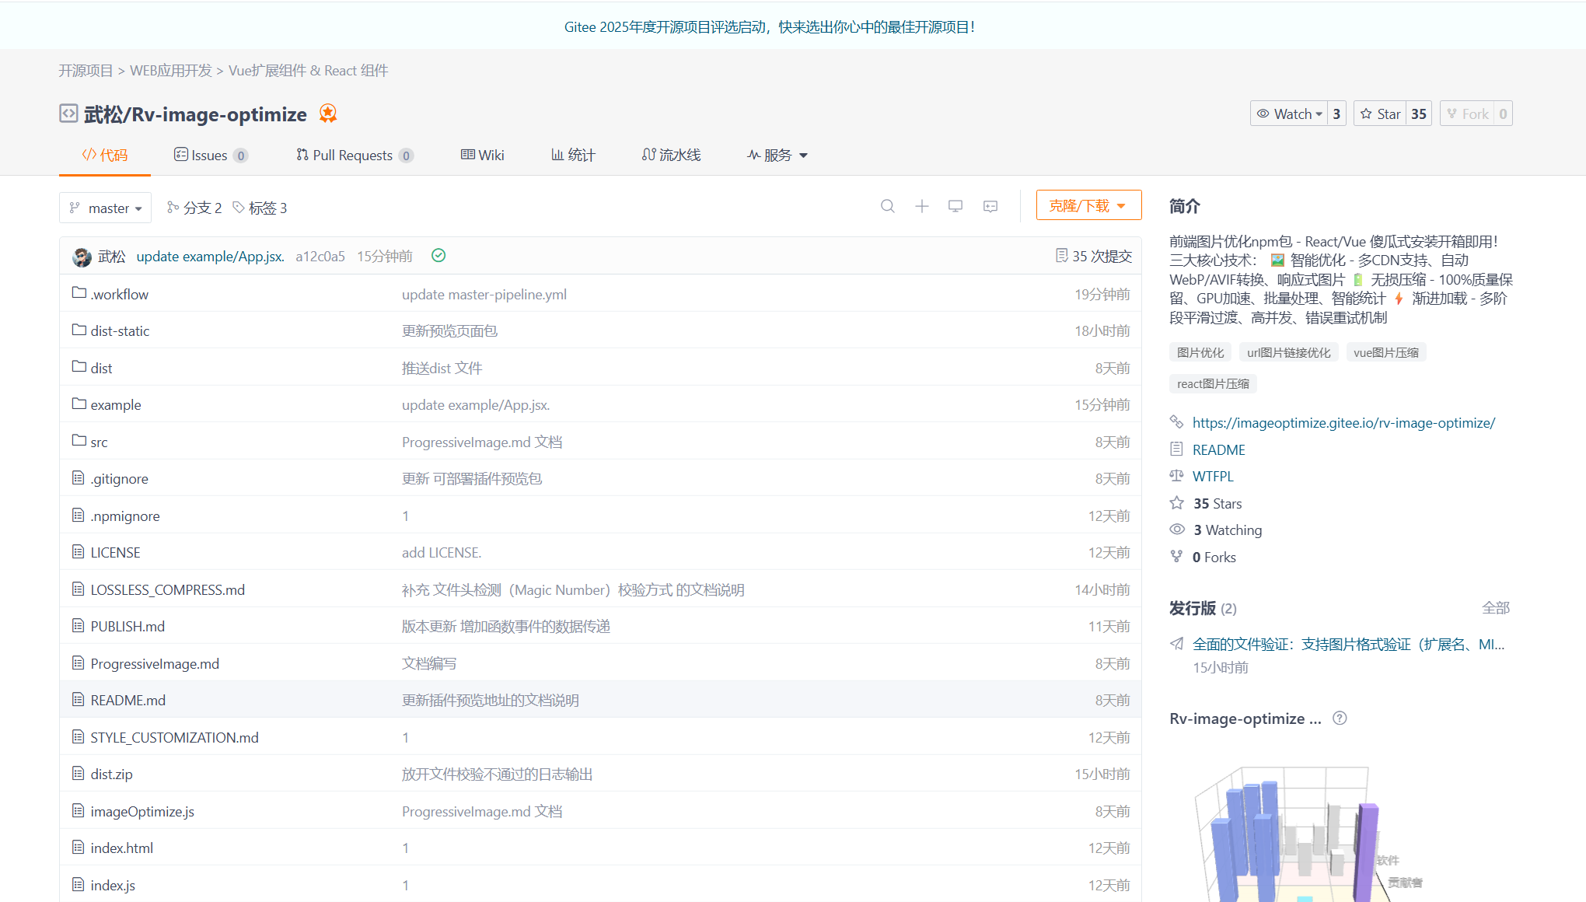Image resolution: width=1586 pixels, height=902 pixels.
Task: Open the README.md file
Action: pyautogui.click(x=128, y=700)
